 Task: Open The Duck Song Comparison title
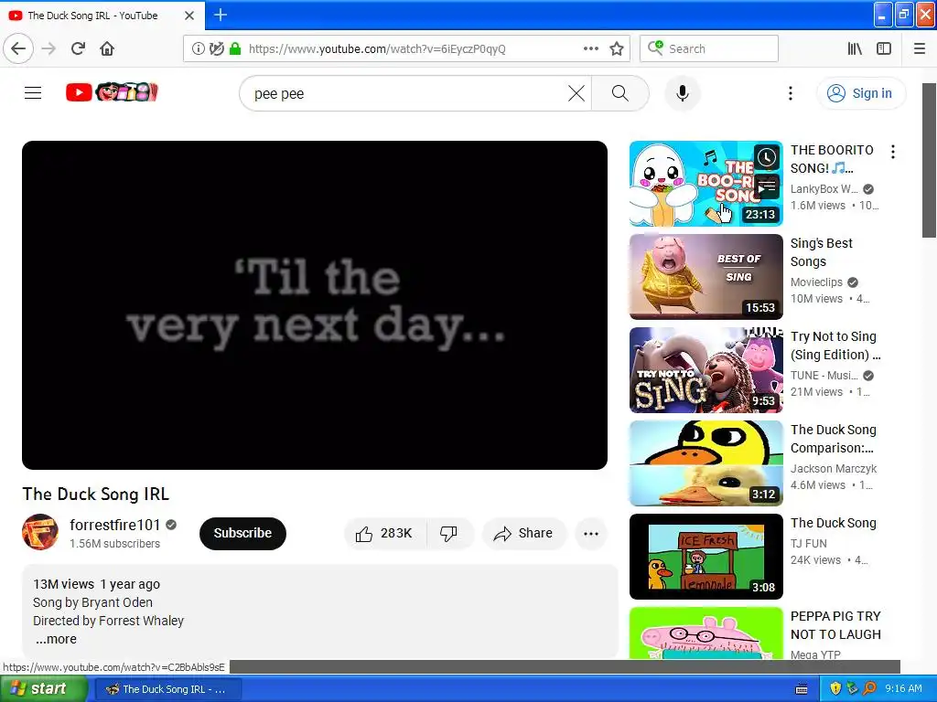[833, 439]
